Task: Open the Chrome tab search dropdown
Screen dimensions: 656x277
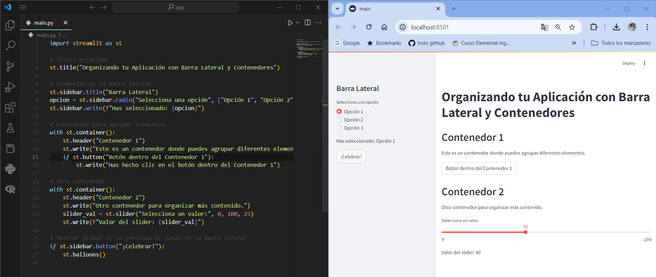Action: click(337, 9)
